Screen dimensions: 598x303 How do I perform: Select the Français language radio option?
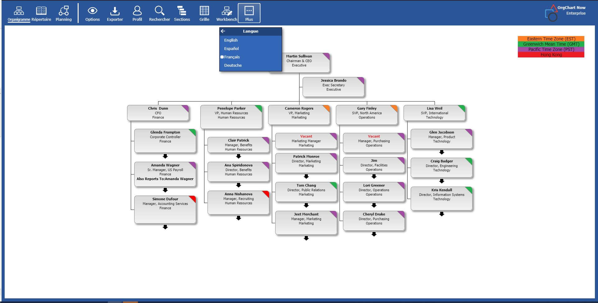(x=222, y=57)
